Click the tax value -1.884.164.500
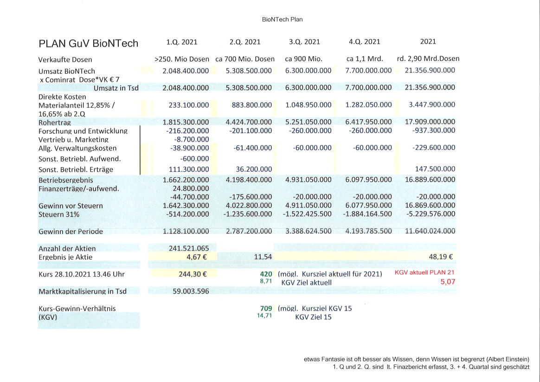 coord(367,214)
